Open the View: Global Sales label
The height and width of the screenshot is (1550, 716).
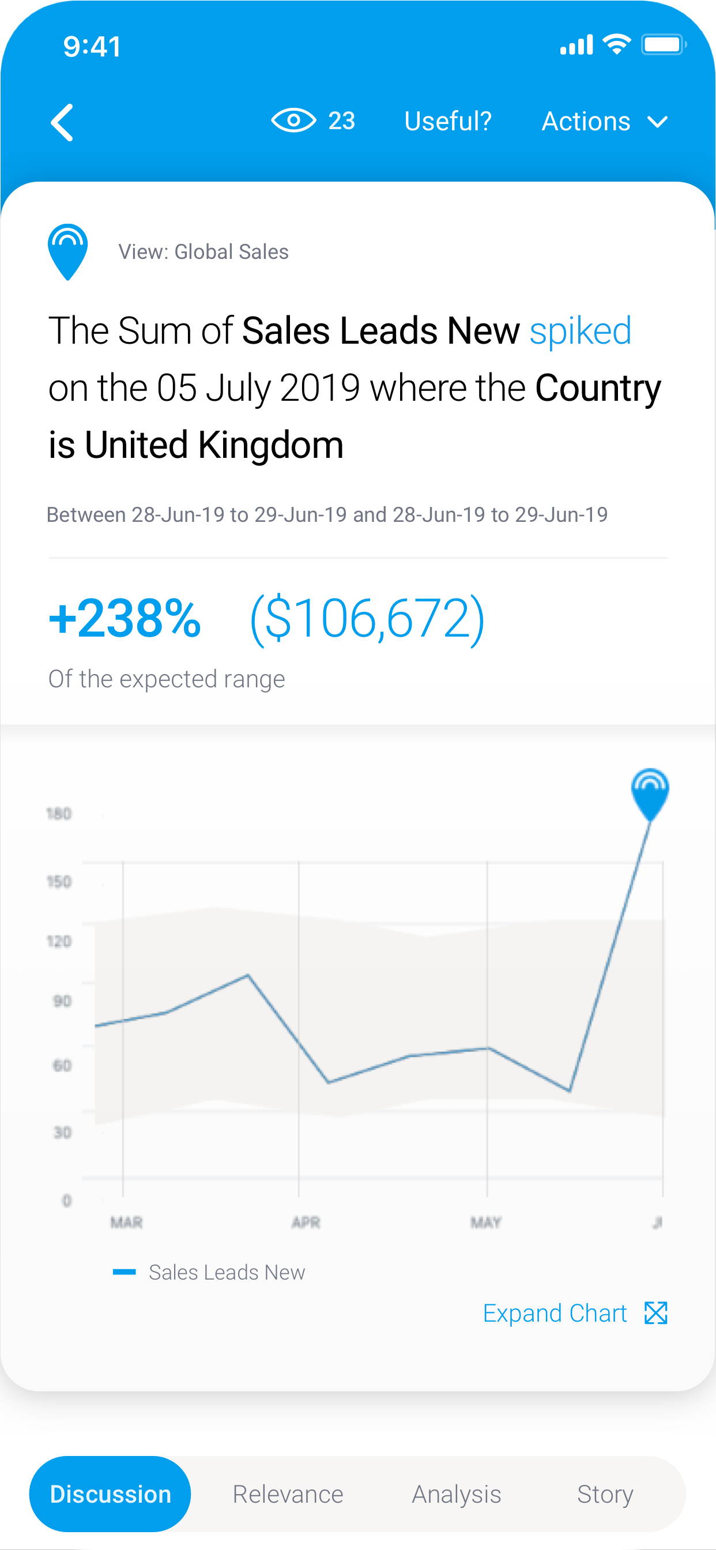pyautogui.click(x=204, y=251)
